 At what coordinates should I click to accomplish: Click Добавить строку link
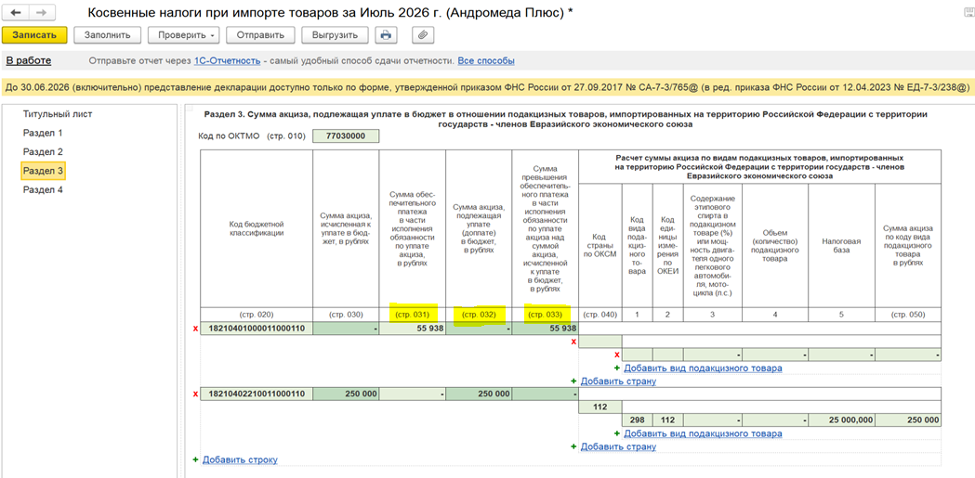click(x=240, y=459)
